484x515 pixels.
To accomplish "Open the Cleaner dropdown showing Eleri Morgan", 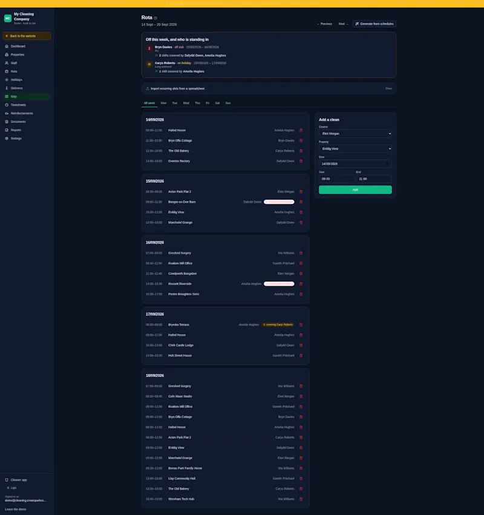I will pyautogui.click(x=355, y=134).
